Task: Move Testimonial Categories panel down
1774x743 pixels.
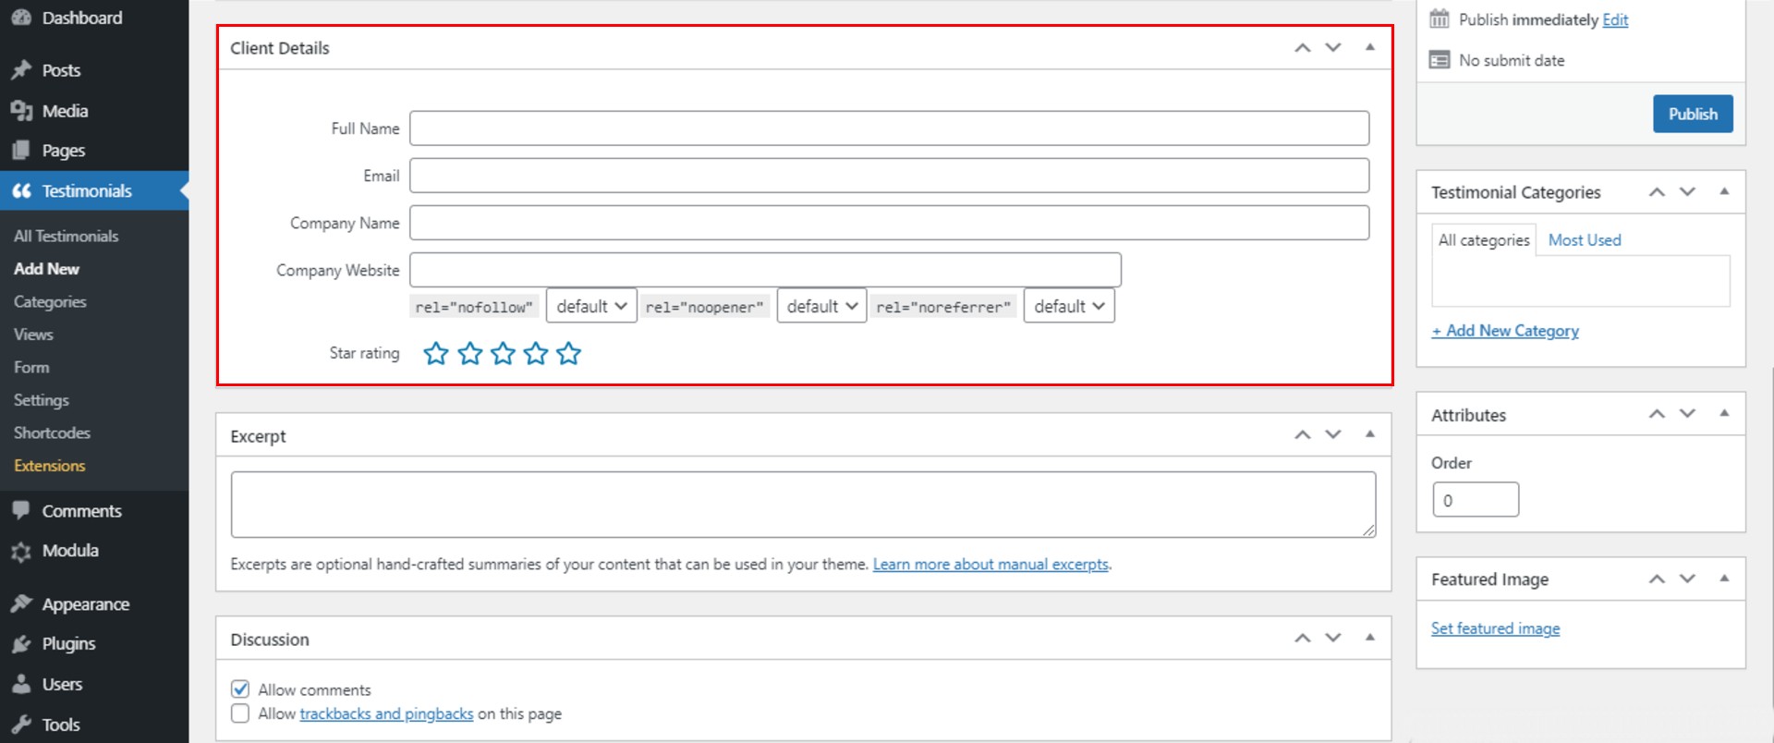Action: 1688,192
